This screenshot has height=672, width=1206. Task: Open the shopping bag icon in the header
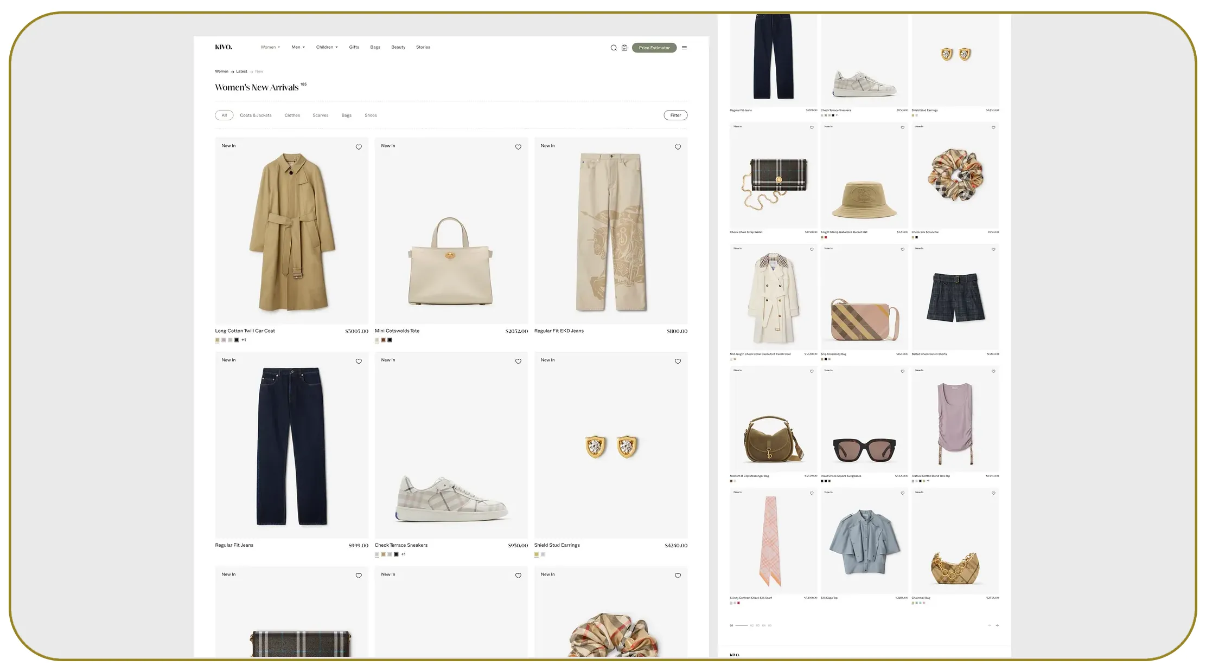(x=624, y=48)
